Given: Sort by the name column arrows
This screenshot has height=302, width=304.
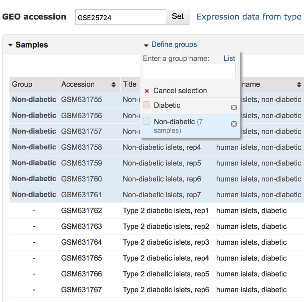Looking at the screenshot, I should [299, 85].
